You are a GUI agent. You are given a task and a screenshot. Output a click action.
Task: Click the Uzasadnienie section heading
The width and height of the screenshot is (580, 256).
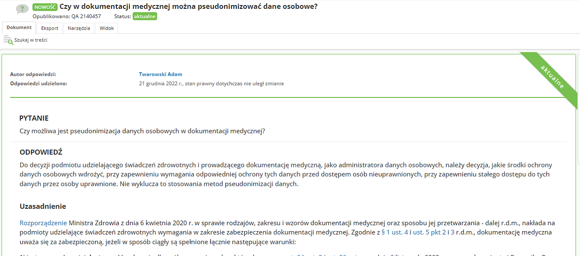43,206
